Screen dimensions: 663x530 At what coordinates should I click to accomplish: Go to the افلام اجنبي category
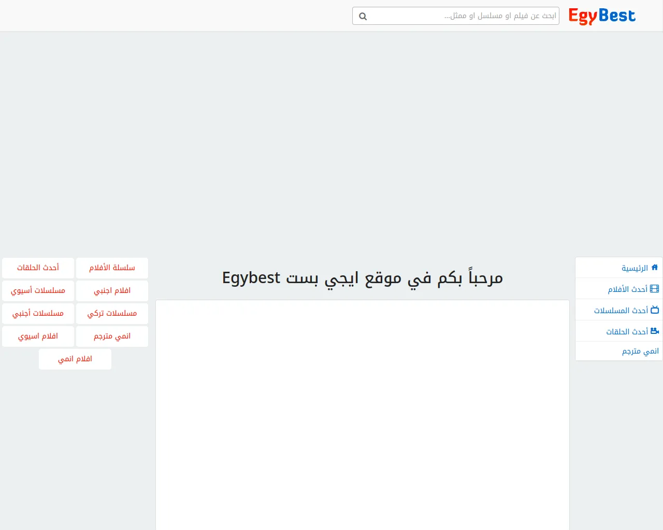112,290
